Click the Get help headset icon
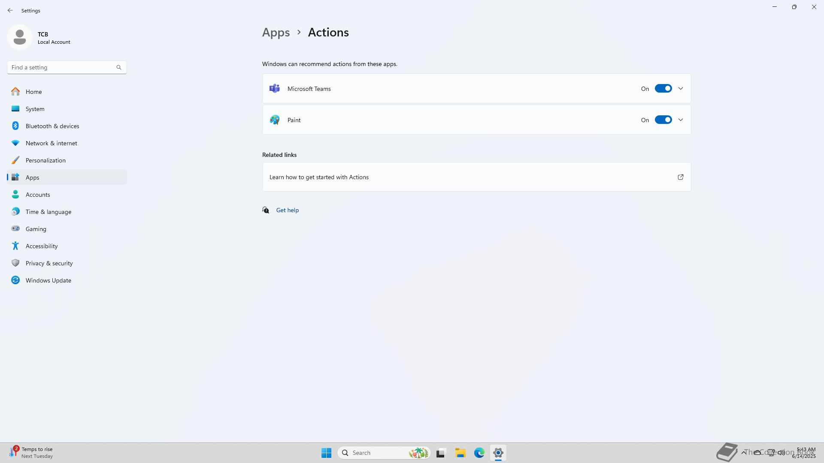824x463 pixels. (266, 210)
